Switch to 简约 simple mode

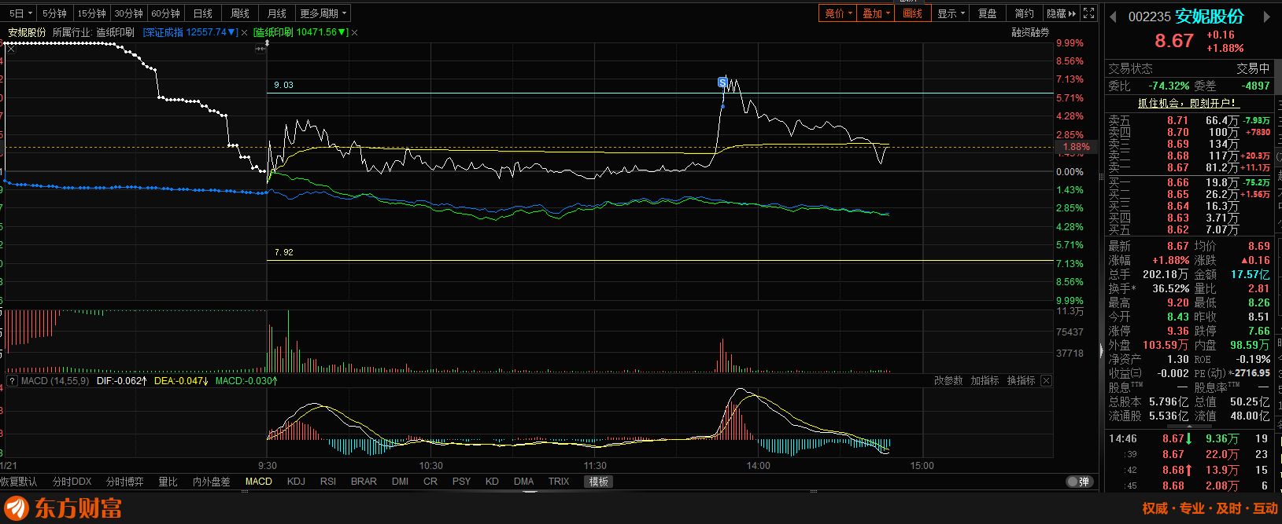point(1025,13)
